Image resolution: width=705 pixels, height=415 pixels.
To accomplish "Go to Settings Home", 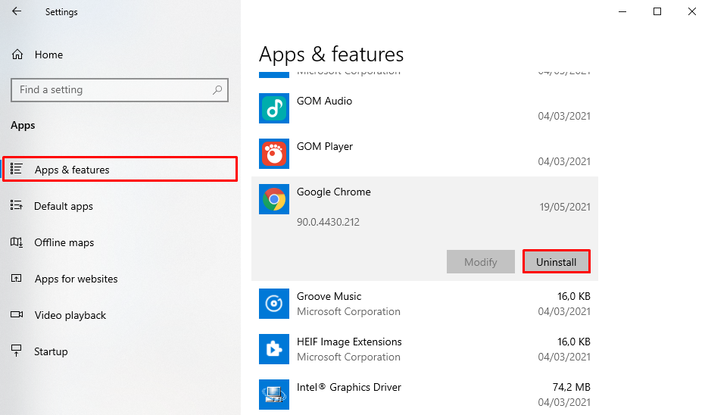I will (48, 55).
